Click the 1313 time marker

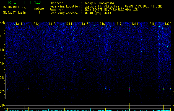(52, 24)
